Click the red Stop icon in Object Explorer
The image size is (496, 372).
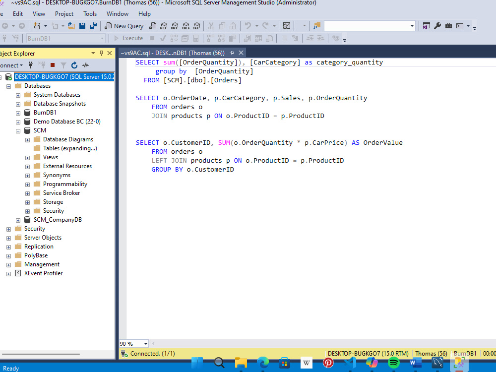coord(53,65)
